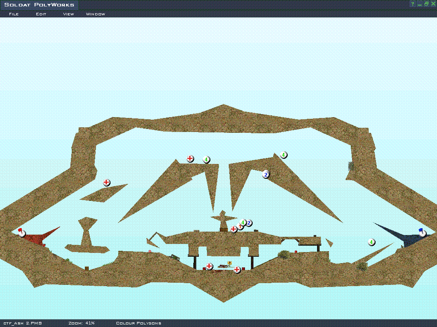Select the green 4 spawn beside upper-left medkit
The width and height of the screenshot is (437, 327).
(x=207, y=160)
